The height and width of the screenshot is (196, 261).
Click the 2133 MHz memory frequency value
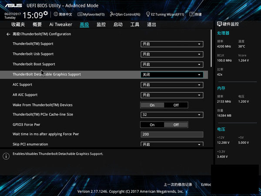click(224, 101)
